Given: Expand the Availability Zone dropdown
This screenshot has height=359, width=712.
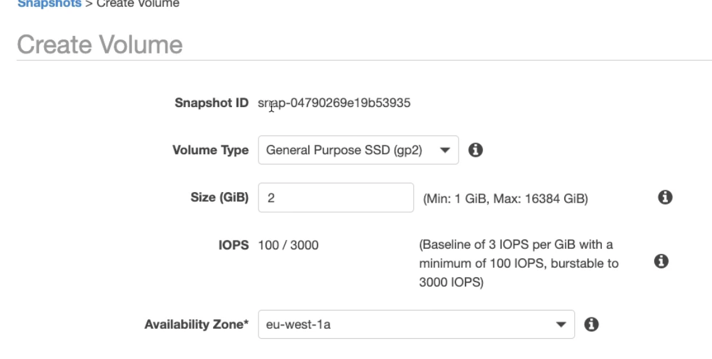Looking at the screenshot, I should [416, 325].
